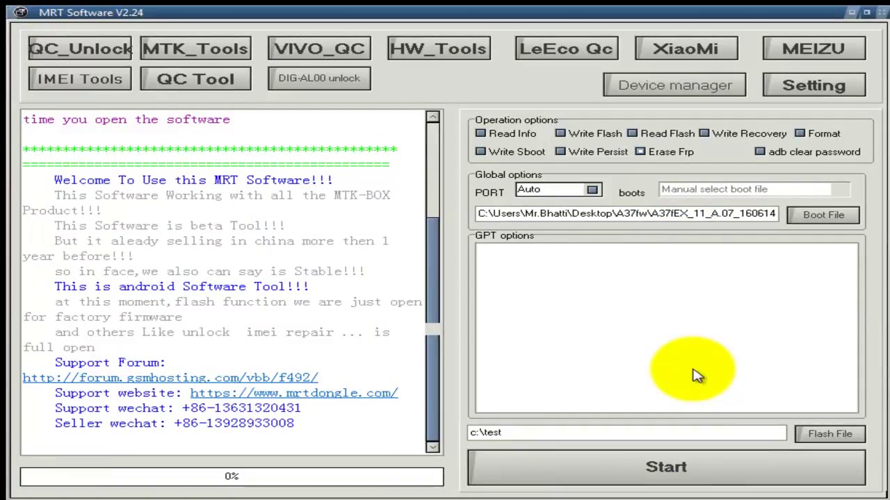
Task: Enable adb clear password checkbox
Action: click(760, 151)
